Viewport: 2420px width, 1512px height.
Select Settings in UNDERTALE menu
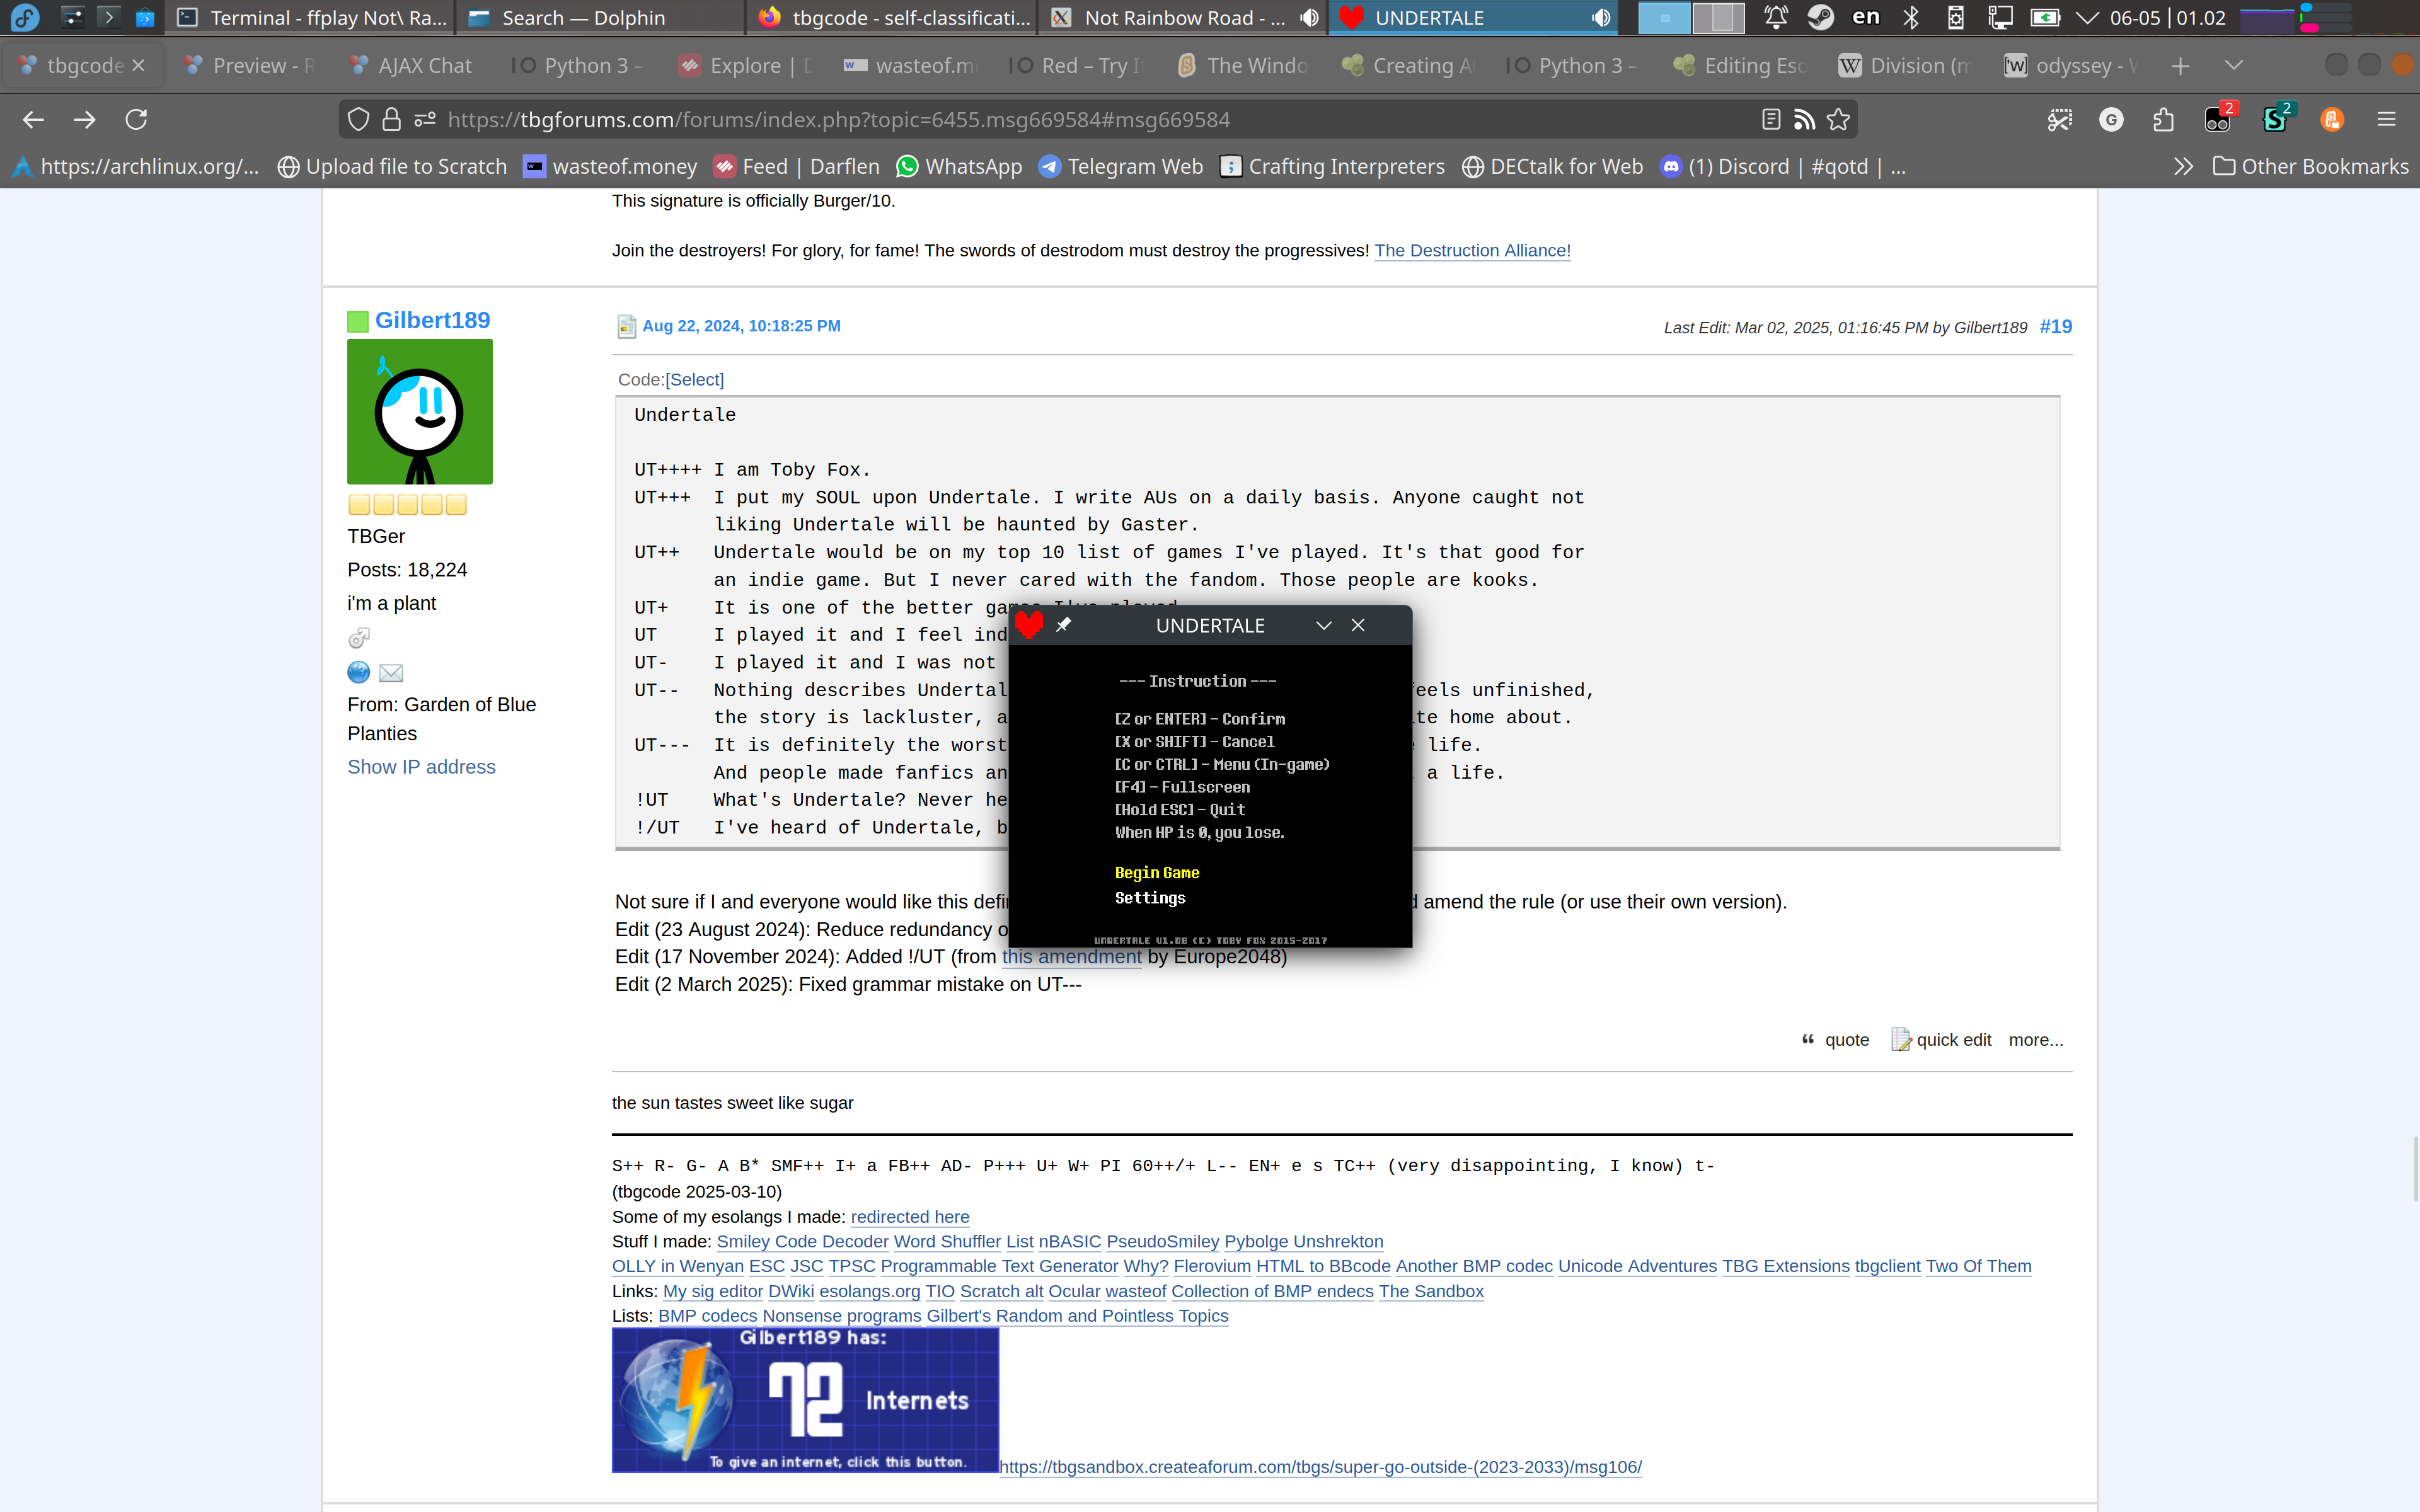point(1150,898)
